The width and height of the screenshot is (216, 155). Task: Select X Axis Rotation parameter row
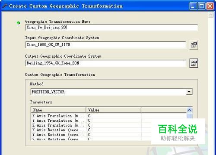coord(109,130)
